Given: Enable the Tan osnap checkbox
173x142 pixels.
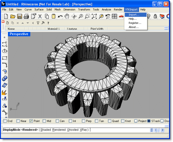Looking at the screenshot, I should click(x=96, y=121).
